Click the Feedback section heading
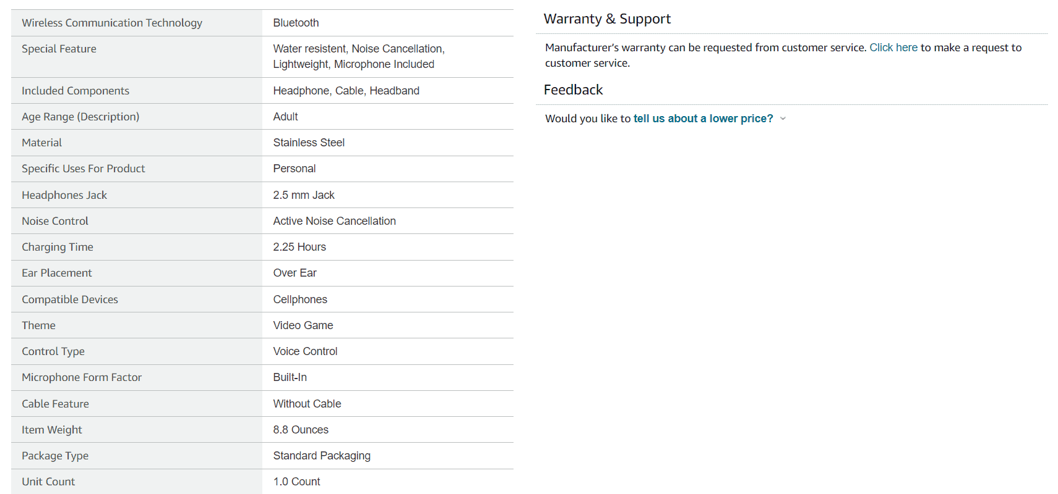Screen dimensions: 1058x494 pos(573,90)
